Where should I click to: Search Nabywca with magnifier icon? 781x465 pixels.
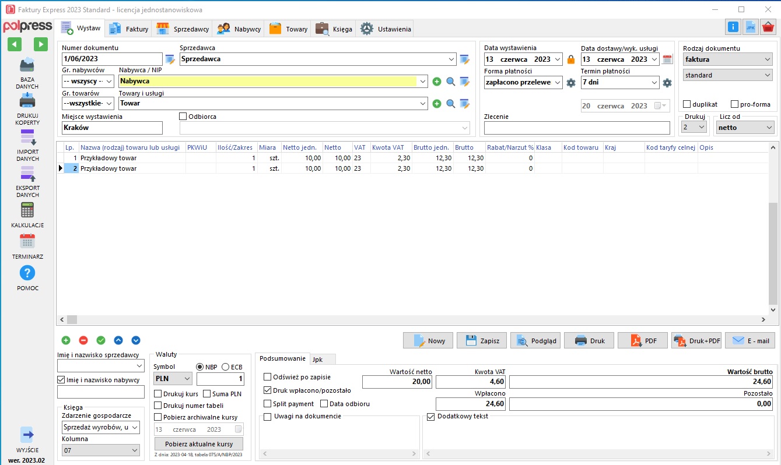(x=451, y=82)
